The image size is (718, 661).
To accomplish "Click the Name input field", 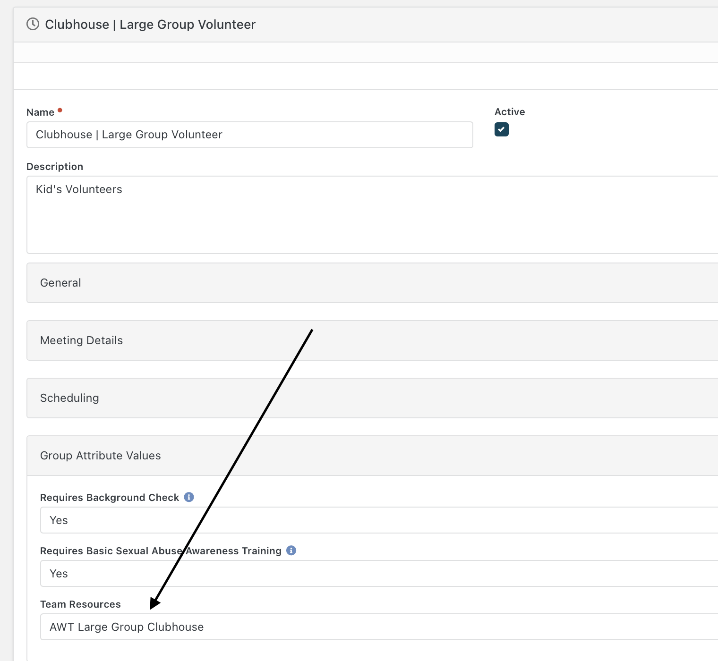I will click(250, 135).
